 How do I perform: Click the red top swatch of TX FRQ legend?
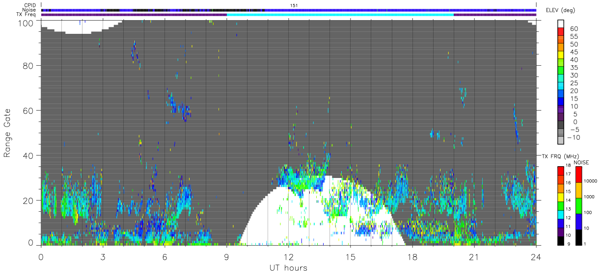click(x=560, y=171)
